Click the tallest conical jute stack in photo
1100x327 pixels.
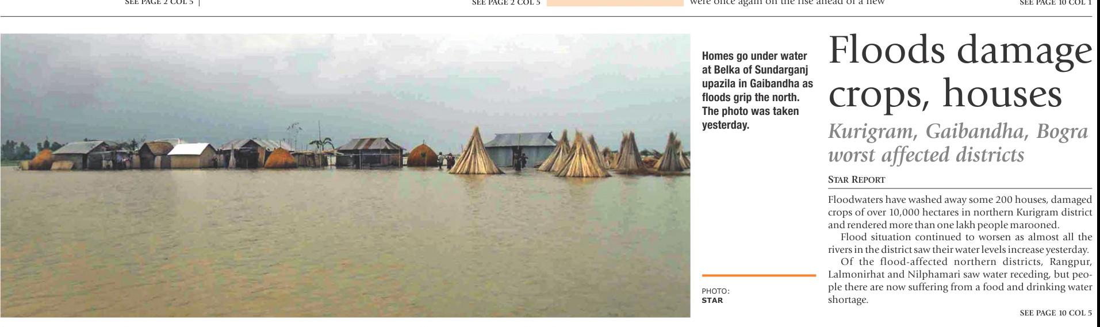pos(475,151)
